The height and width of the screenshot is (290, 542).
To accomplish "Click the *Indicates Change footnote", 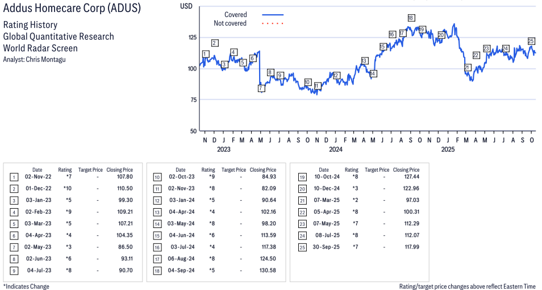I will coord(26,286).
